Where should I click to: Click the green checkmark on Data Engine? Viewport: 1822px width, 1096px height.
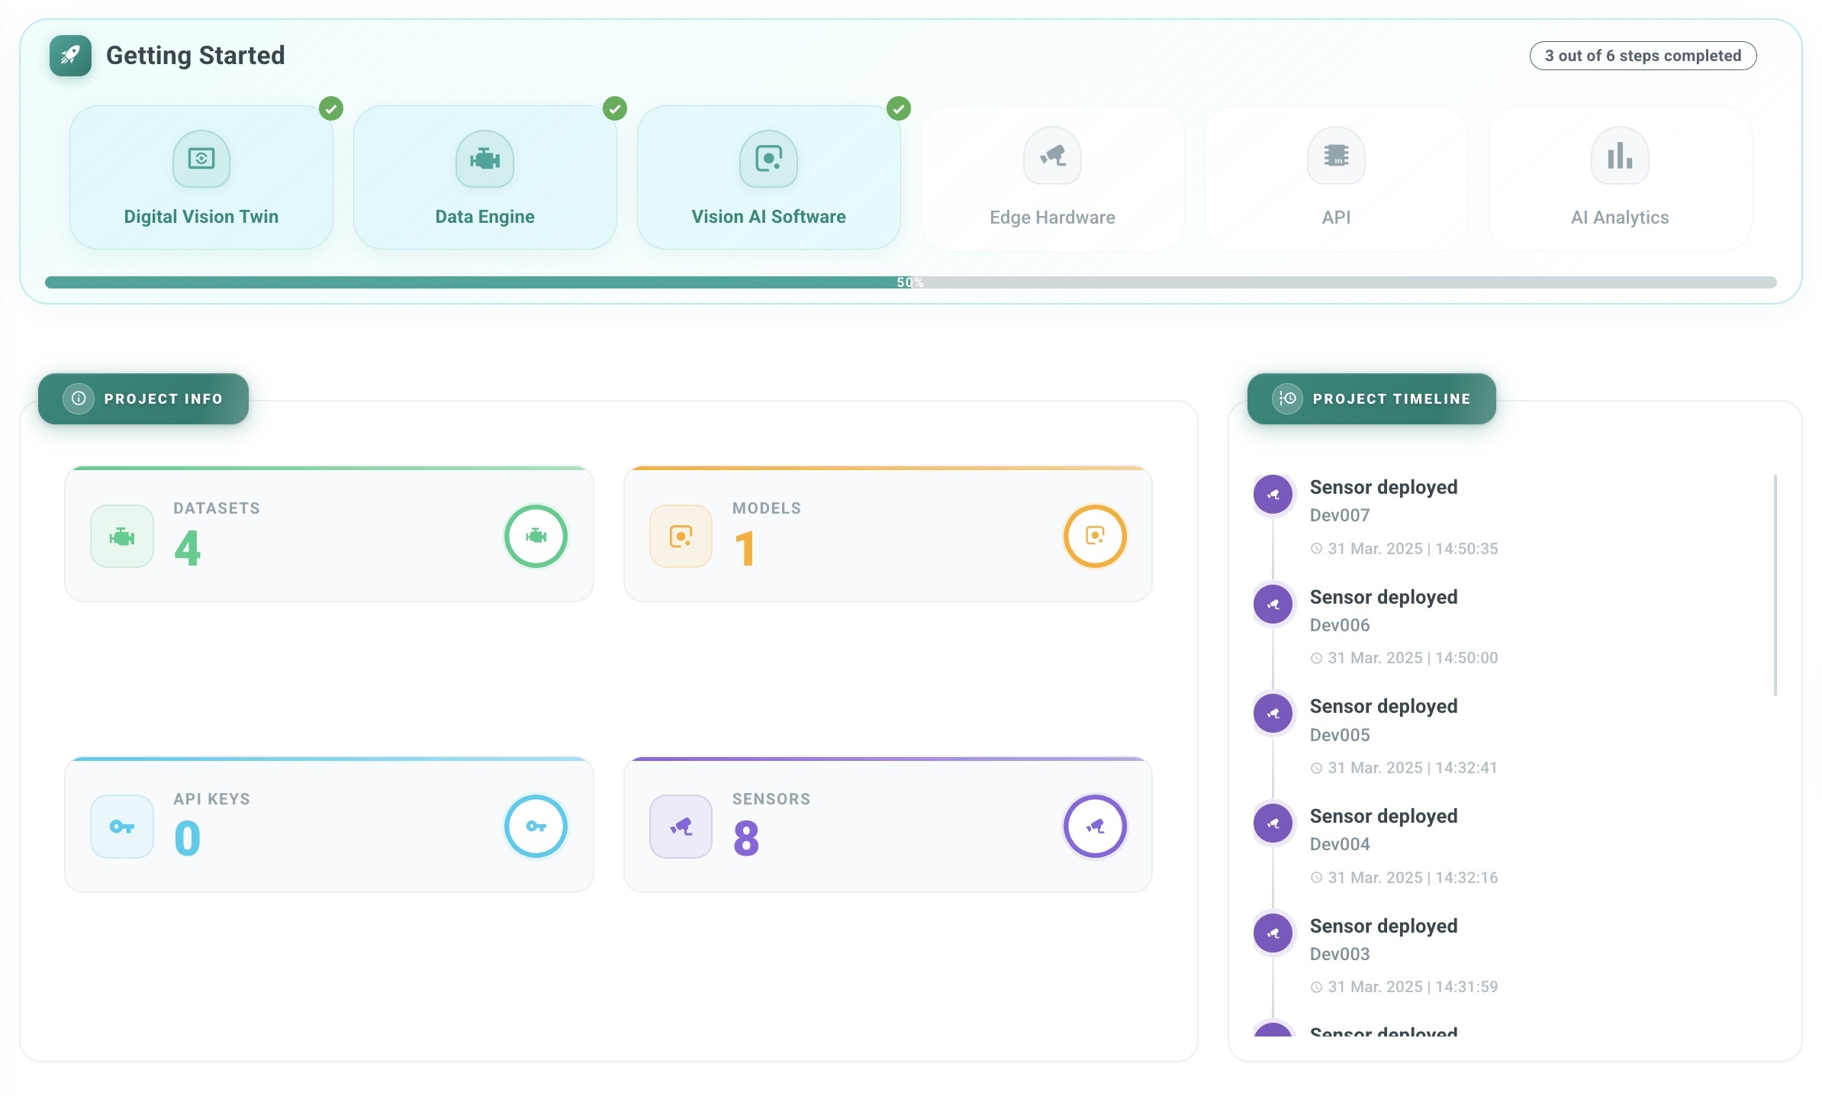click(615, 109)
